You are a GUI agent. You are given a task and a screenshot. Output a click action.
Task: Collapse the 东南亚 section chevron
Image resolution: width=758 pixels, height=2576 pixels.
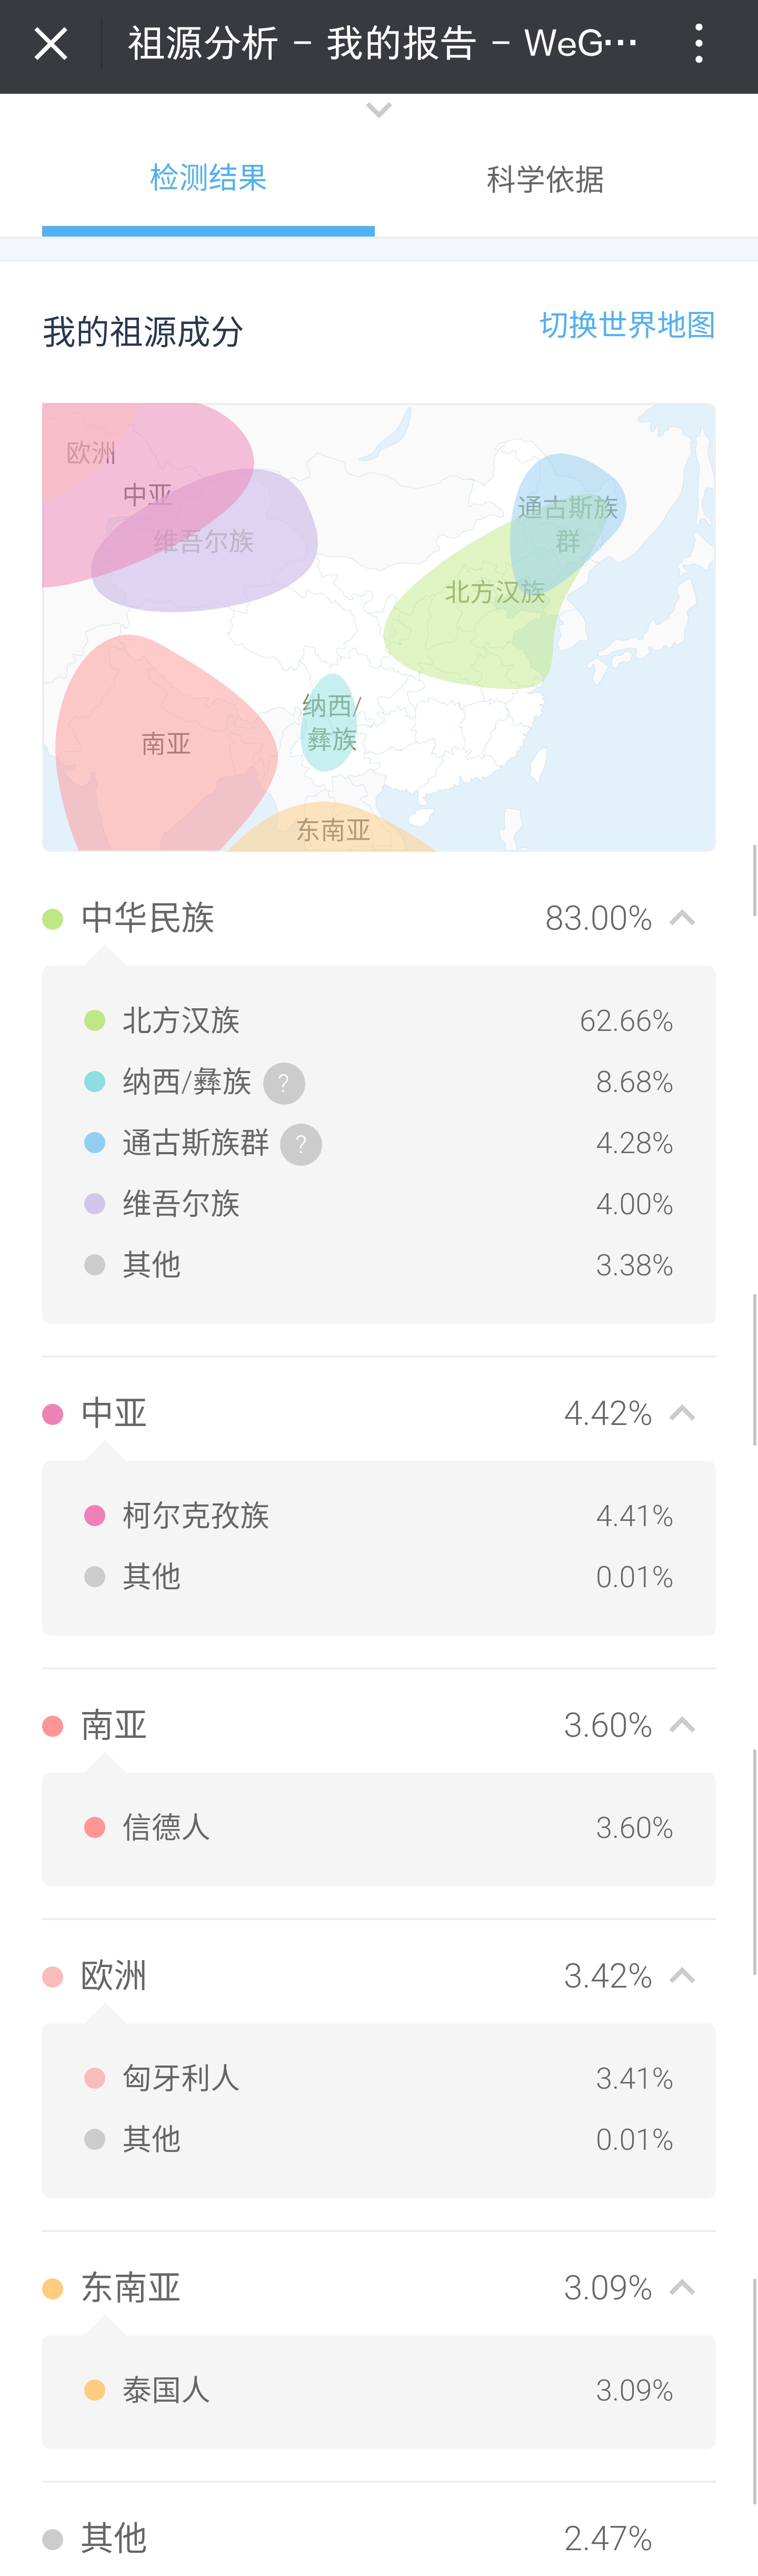(682, 2288)
